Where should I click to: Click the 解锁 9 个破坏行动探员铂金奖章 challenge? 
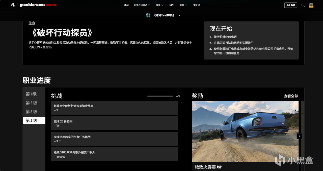point(114,108)
